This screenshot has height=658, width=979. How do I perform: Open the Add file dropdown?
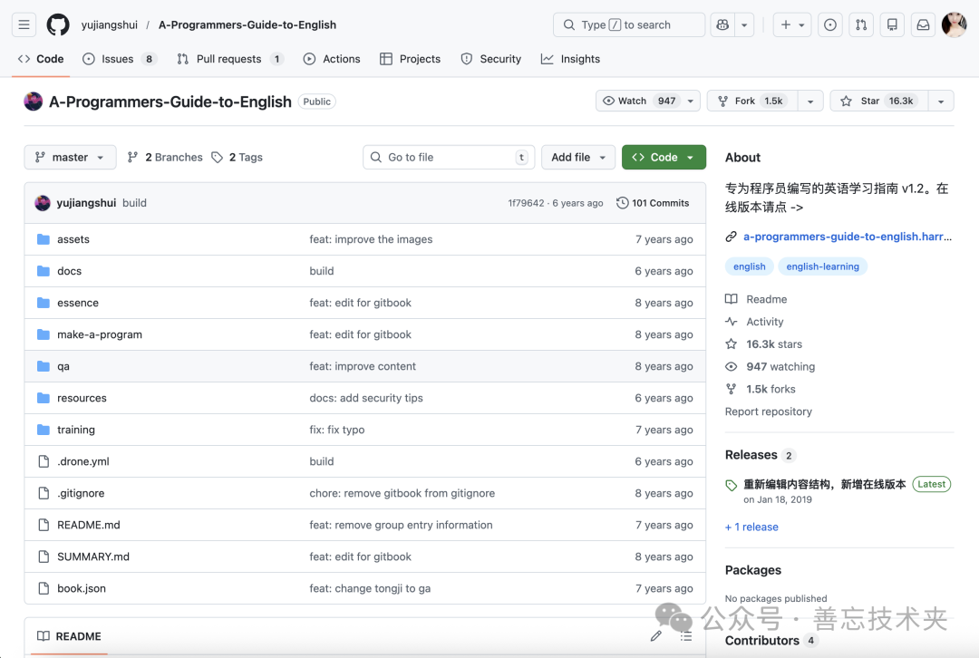click(578, 157)
